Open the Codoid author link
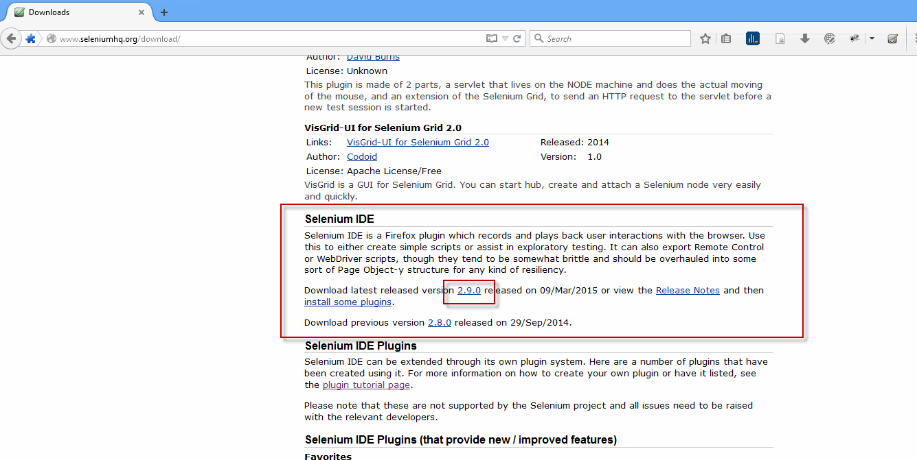The height and width of the screenshot is (460, 917). pyautogui.click(x=362, y=156)
